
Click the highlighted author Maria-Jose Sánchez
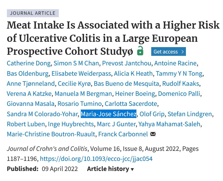click(109, 114)
